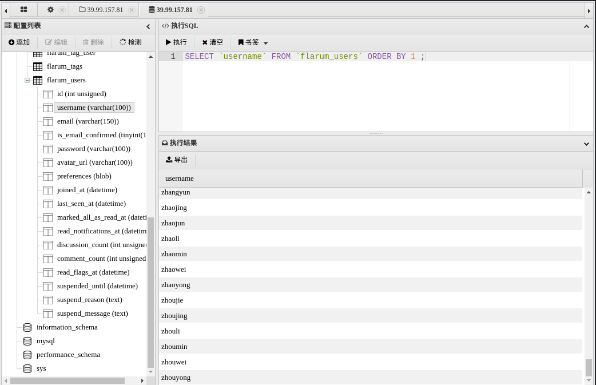The width and height of the screenshot is (596, 385).
Task: Collapse the 执行SQL panel
Action: [586, 26]
